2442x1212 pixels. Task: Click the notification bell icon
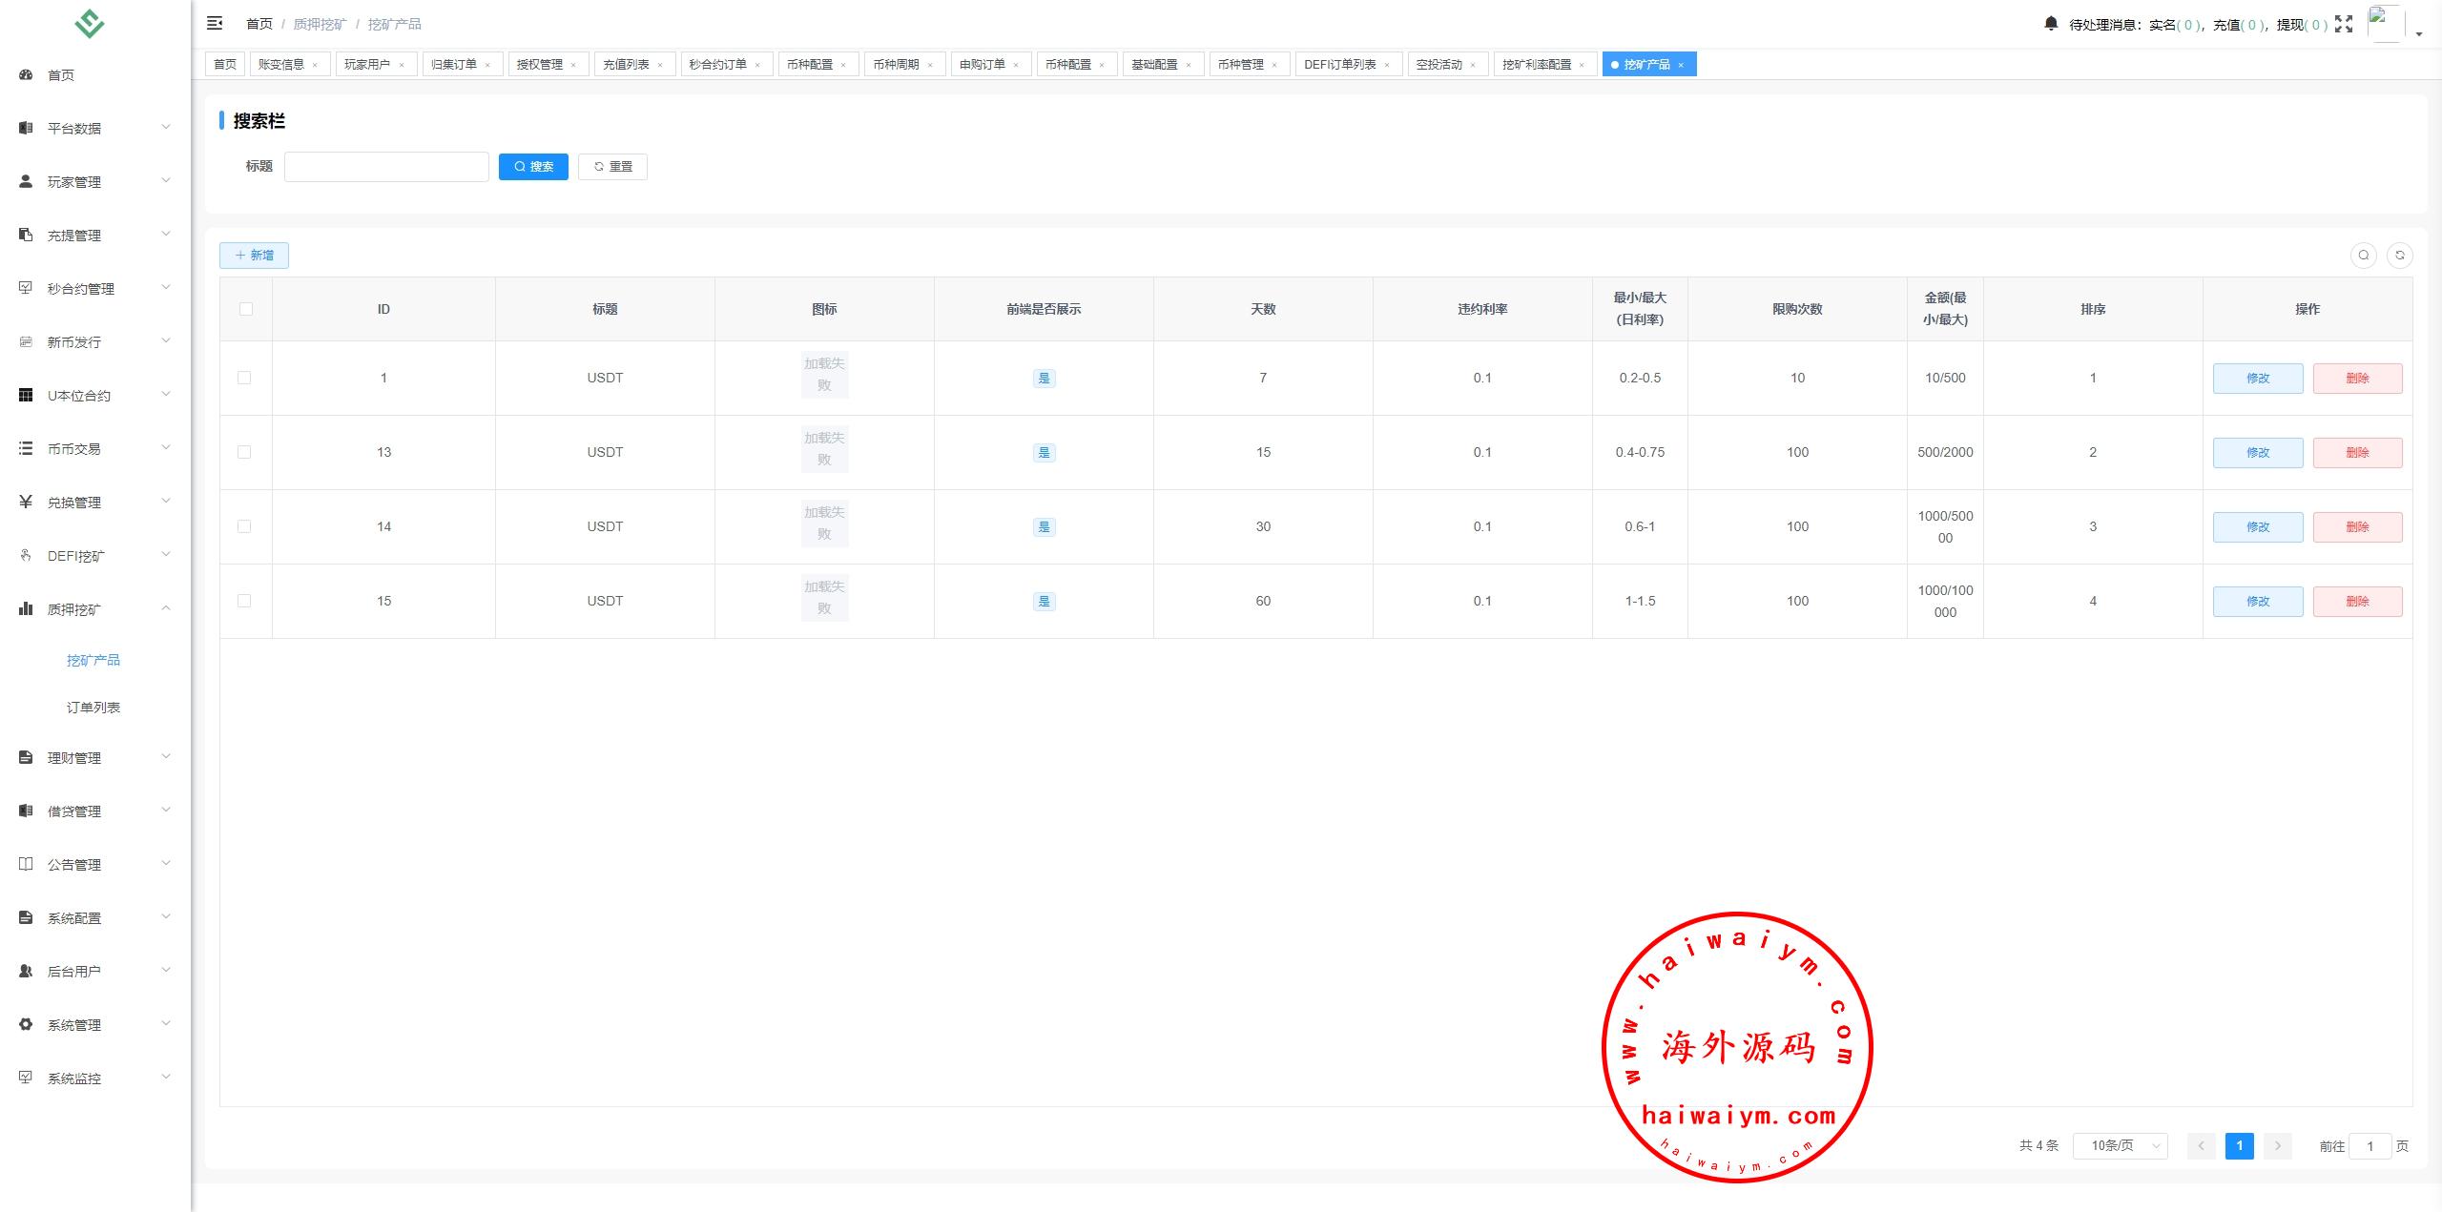pos(2051,23)
